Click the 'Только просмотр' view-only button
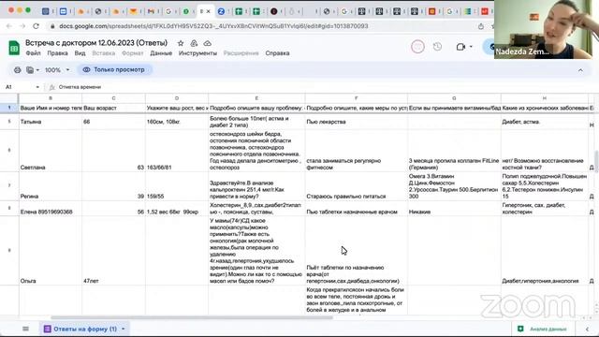 (x=114, y=70)
